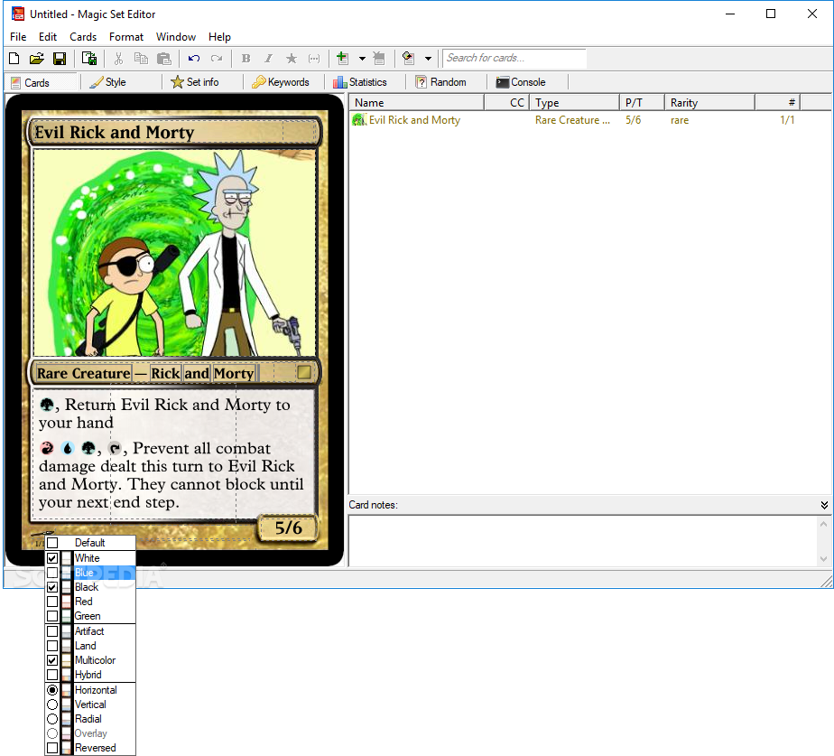Viewport: 834px width, 756px height.
Task: Open the Help menu
Action: 219,37
